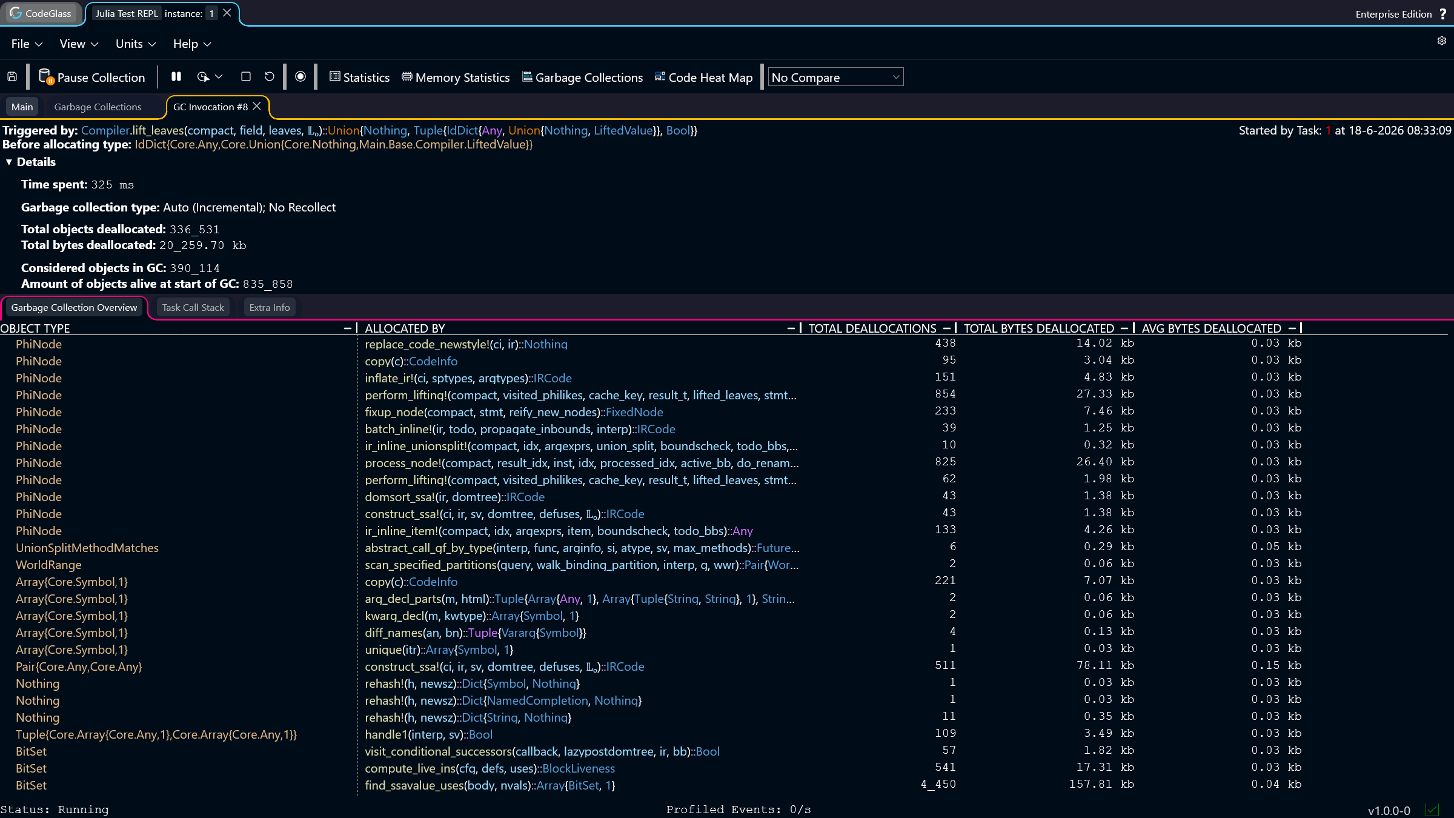Screen dimensions: 1454x818
Task: Select the WorldRange object type row
Action: click(x=48, y=565)
